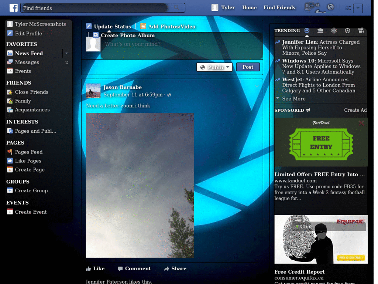This screenshot has width=378, height=284.
Task: Open Public audience selector dropdown
Action: point(214,67)
